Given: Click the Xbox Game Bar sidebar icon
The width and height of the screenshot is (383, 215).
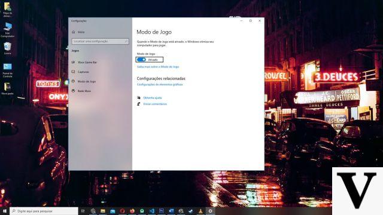Looking at the screenshot, I should (x=73, y=62).
